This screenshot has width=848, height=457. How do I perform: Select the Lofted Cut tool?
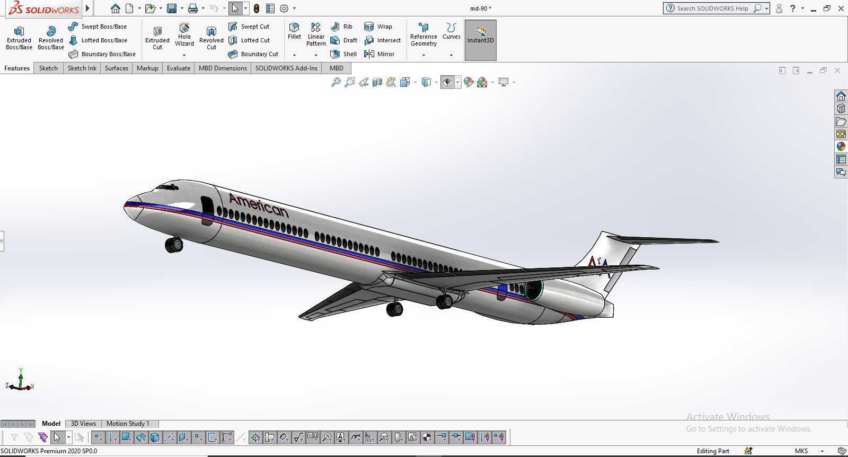coord(249,40)
